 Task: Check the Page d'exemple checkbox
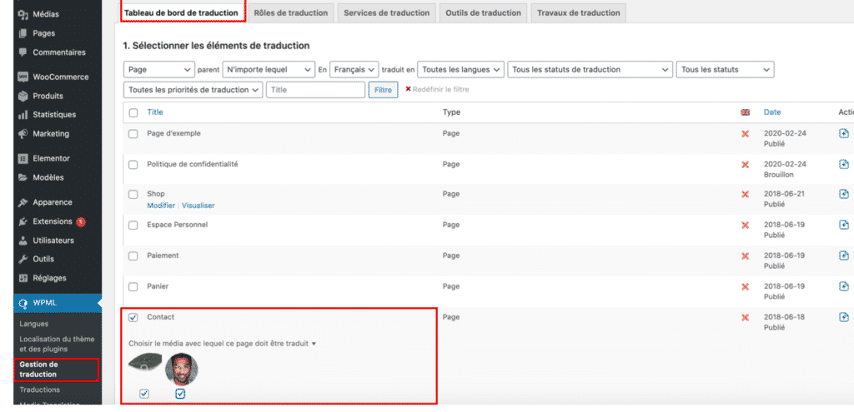133,134
